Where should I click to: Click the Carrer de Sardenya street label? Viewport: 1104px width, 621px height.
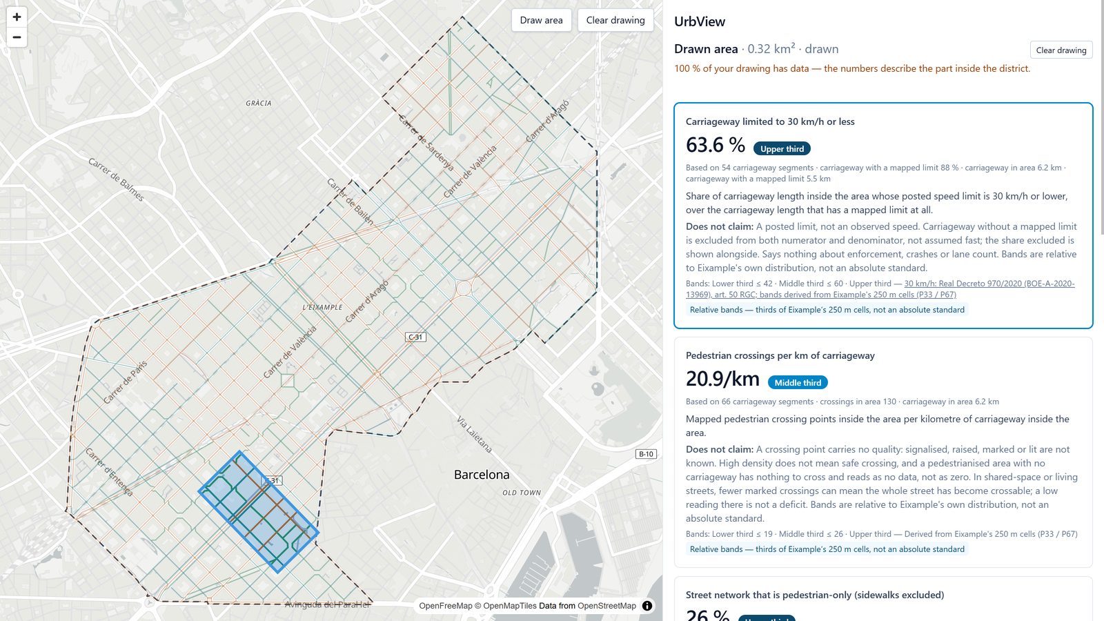pos(426,142)
